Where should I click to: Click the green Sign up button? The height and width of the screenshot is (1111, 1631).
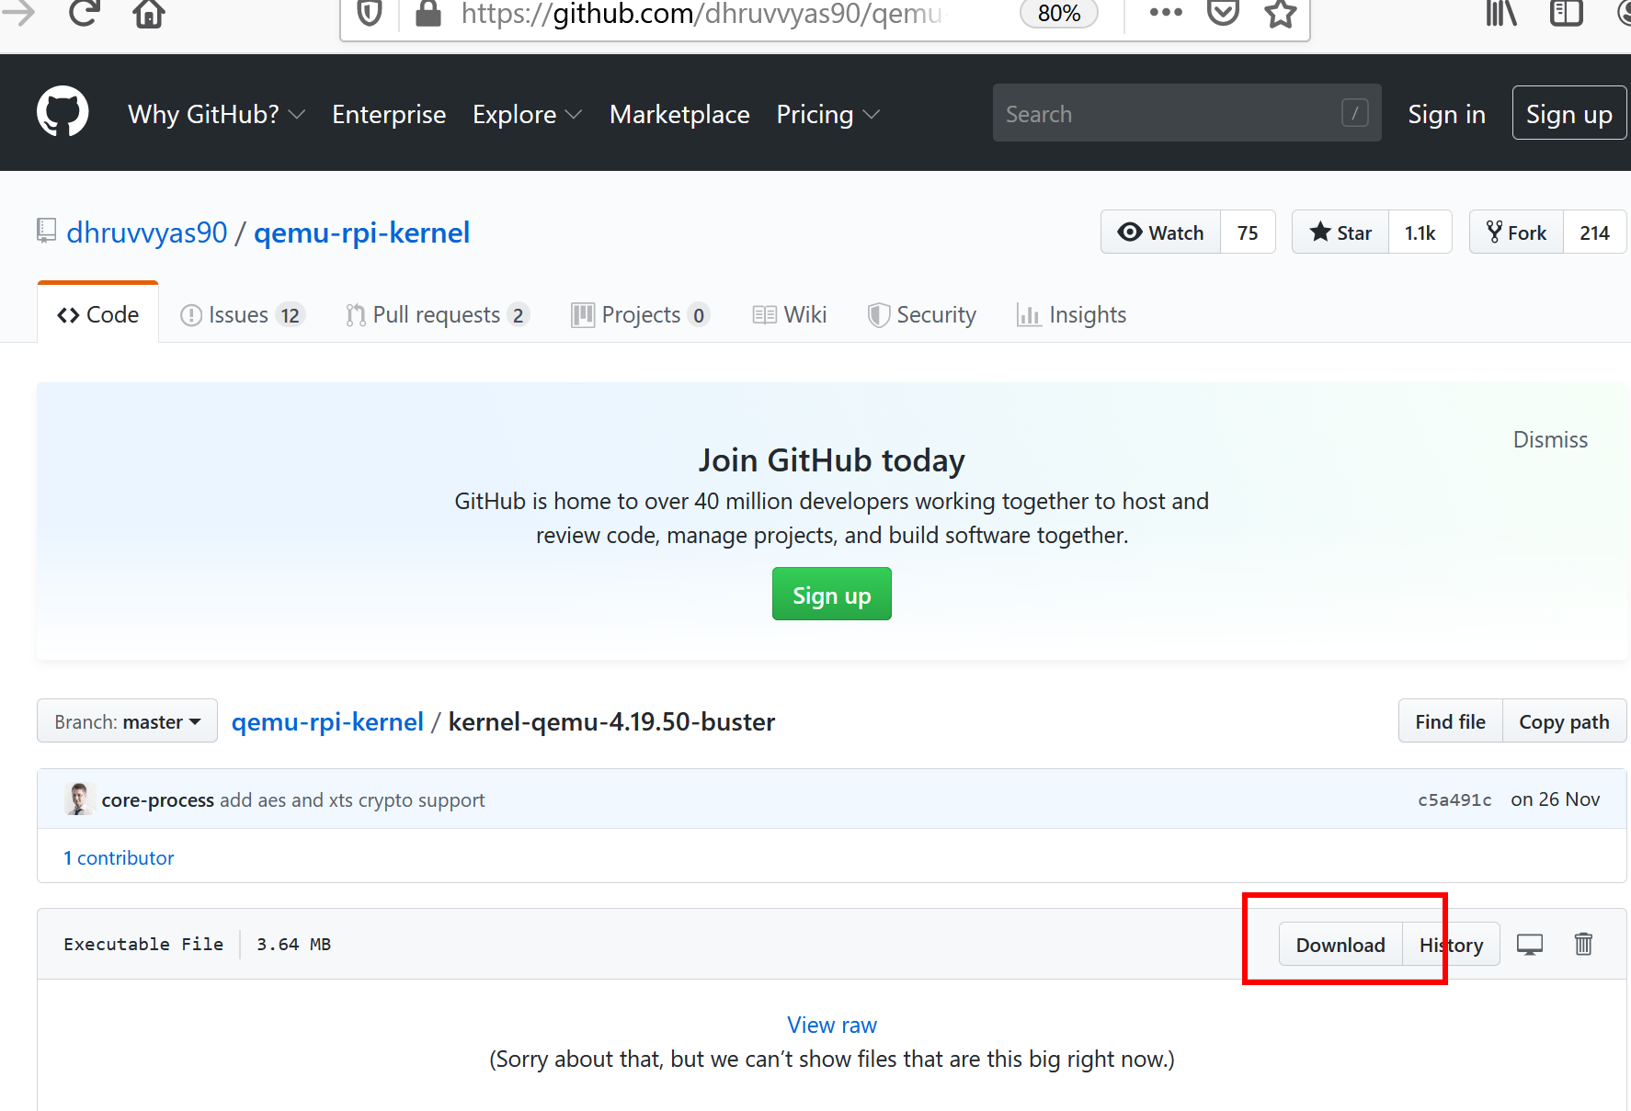pyautogui.click(x=831, y=594)
